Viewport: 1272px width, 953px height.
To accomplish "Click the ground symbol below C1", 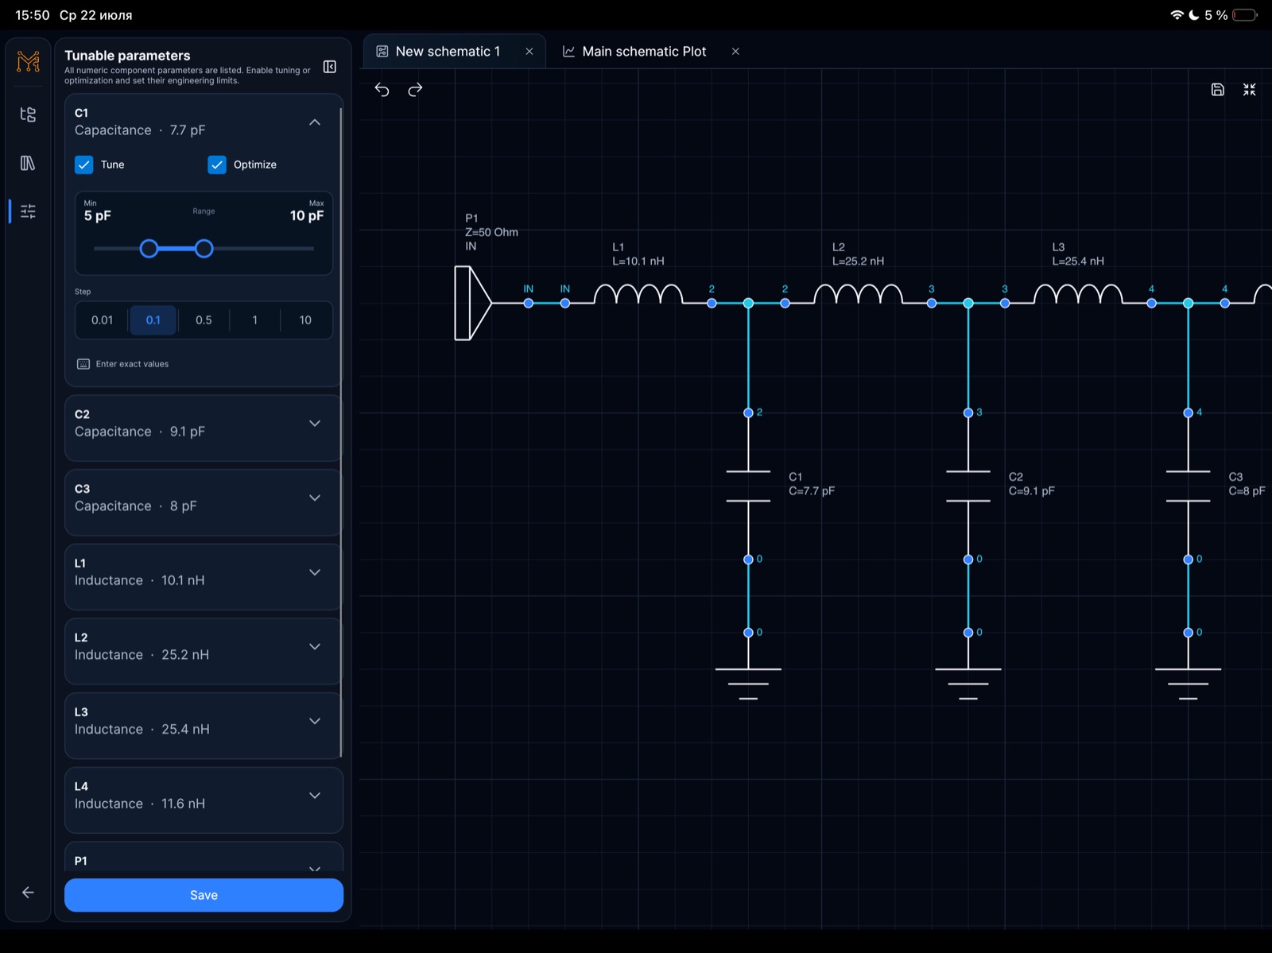I will tap(748, 684).
